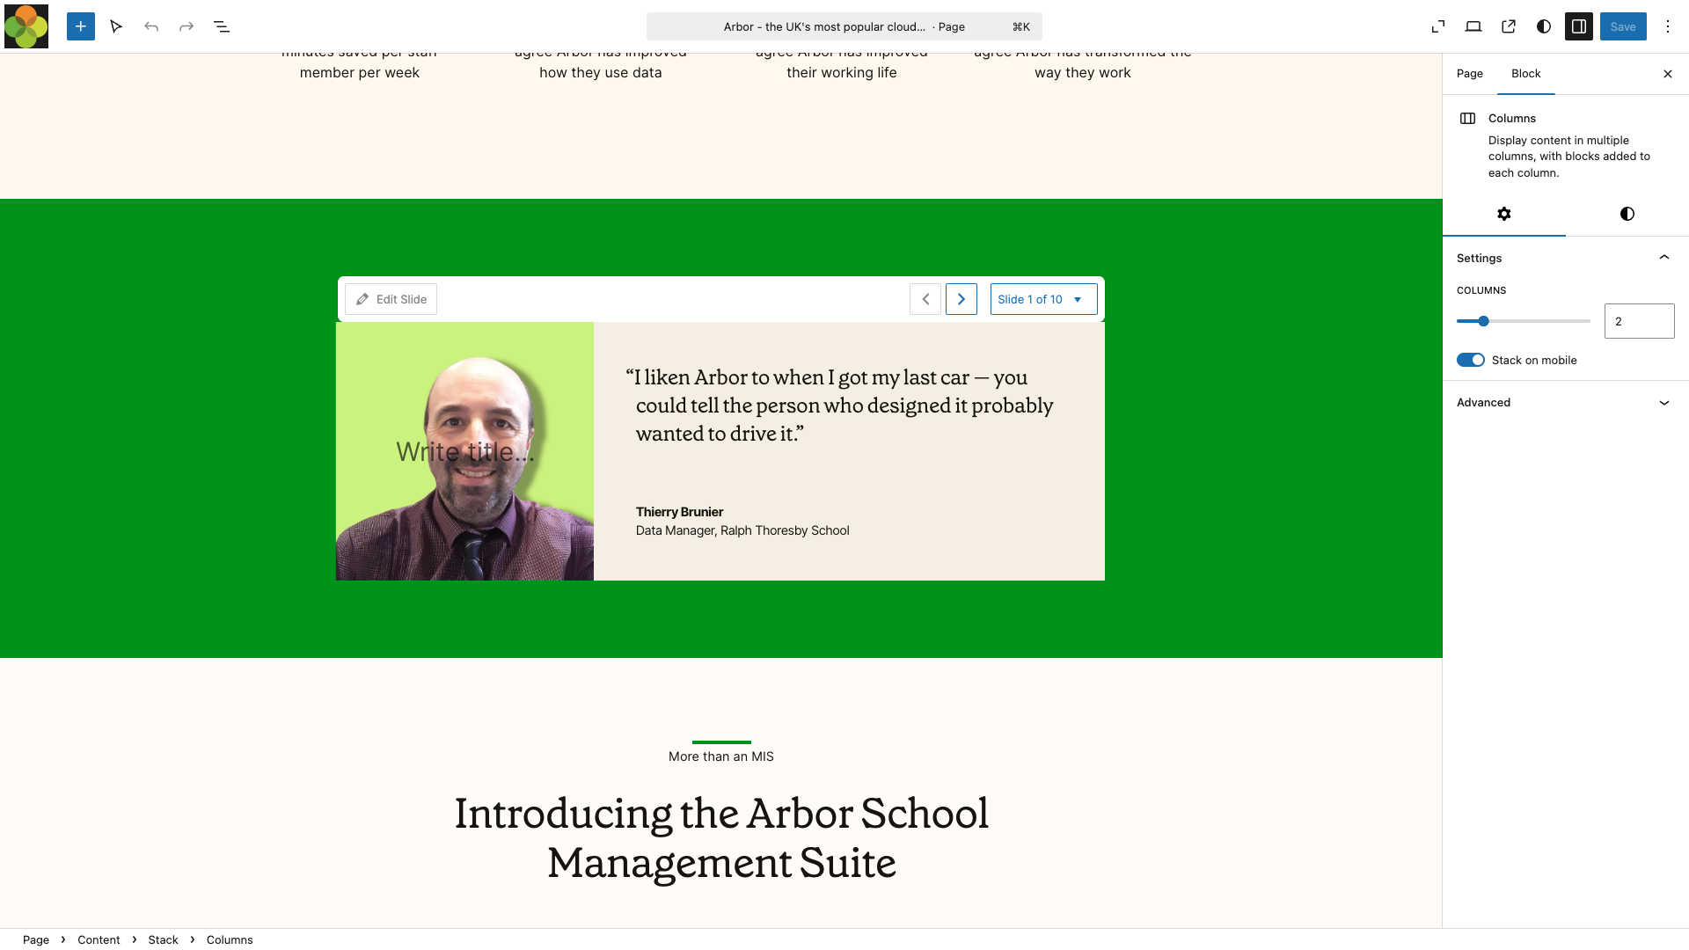This screenshot has height=950, width=1689.
Task: Select the Styles contrast sub-tab
Action: tap(1627, 214)
